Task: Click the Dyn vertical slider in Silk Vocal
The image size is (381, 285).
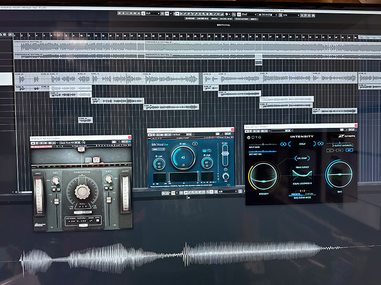Action: click(225, 155)
